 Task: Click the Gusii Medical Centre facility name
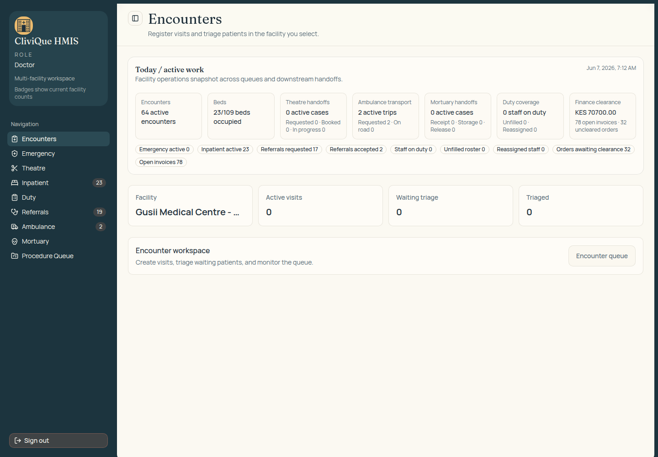point(187,212)
